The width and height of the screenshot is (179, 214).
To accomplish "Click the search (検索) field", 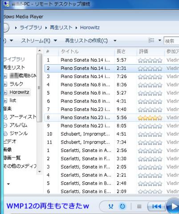I will tap(171, 41).
